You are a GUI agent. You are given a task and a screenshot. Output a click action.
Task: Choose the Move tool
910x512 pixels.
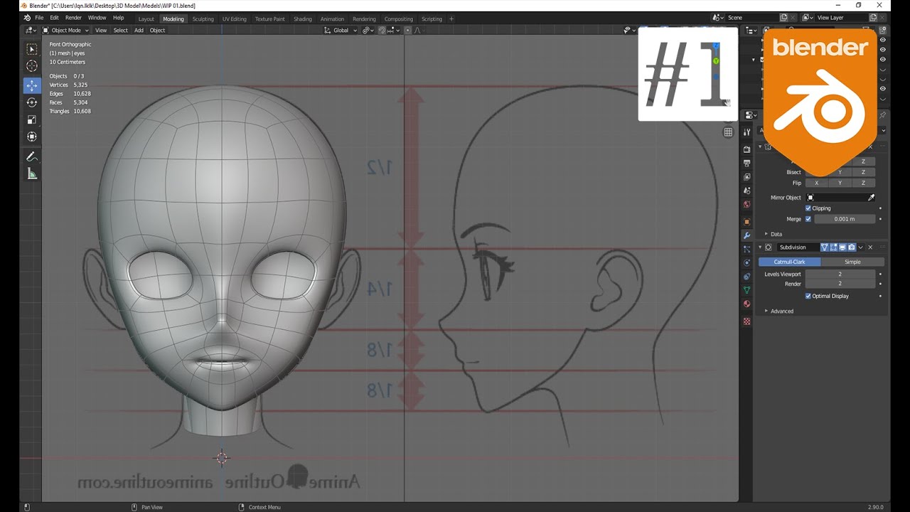click(32, 85)
